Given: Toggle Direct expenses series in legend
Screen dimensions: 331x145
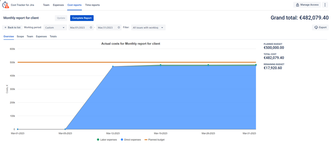Looking at the screenshot, I should [x=131, y=140].
